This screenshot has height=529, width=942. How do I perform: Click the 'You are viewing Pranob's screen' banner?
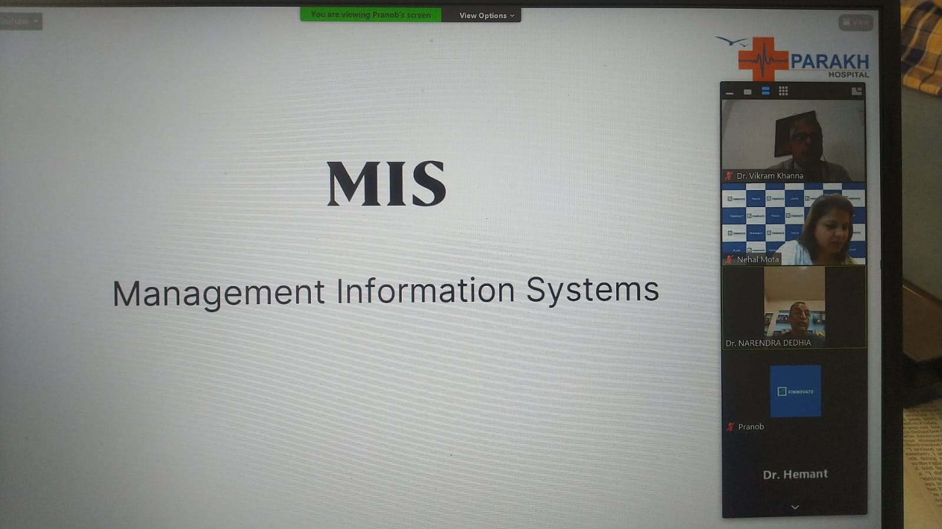coord(371,14)
